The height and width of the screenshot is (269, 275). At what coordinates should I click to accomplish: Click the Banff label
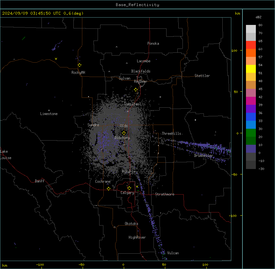point(40,181)
